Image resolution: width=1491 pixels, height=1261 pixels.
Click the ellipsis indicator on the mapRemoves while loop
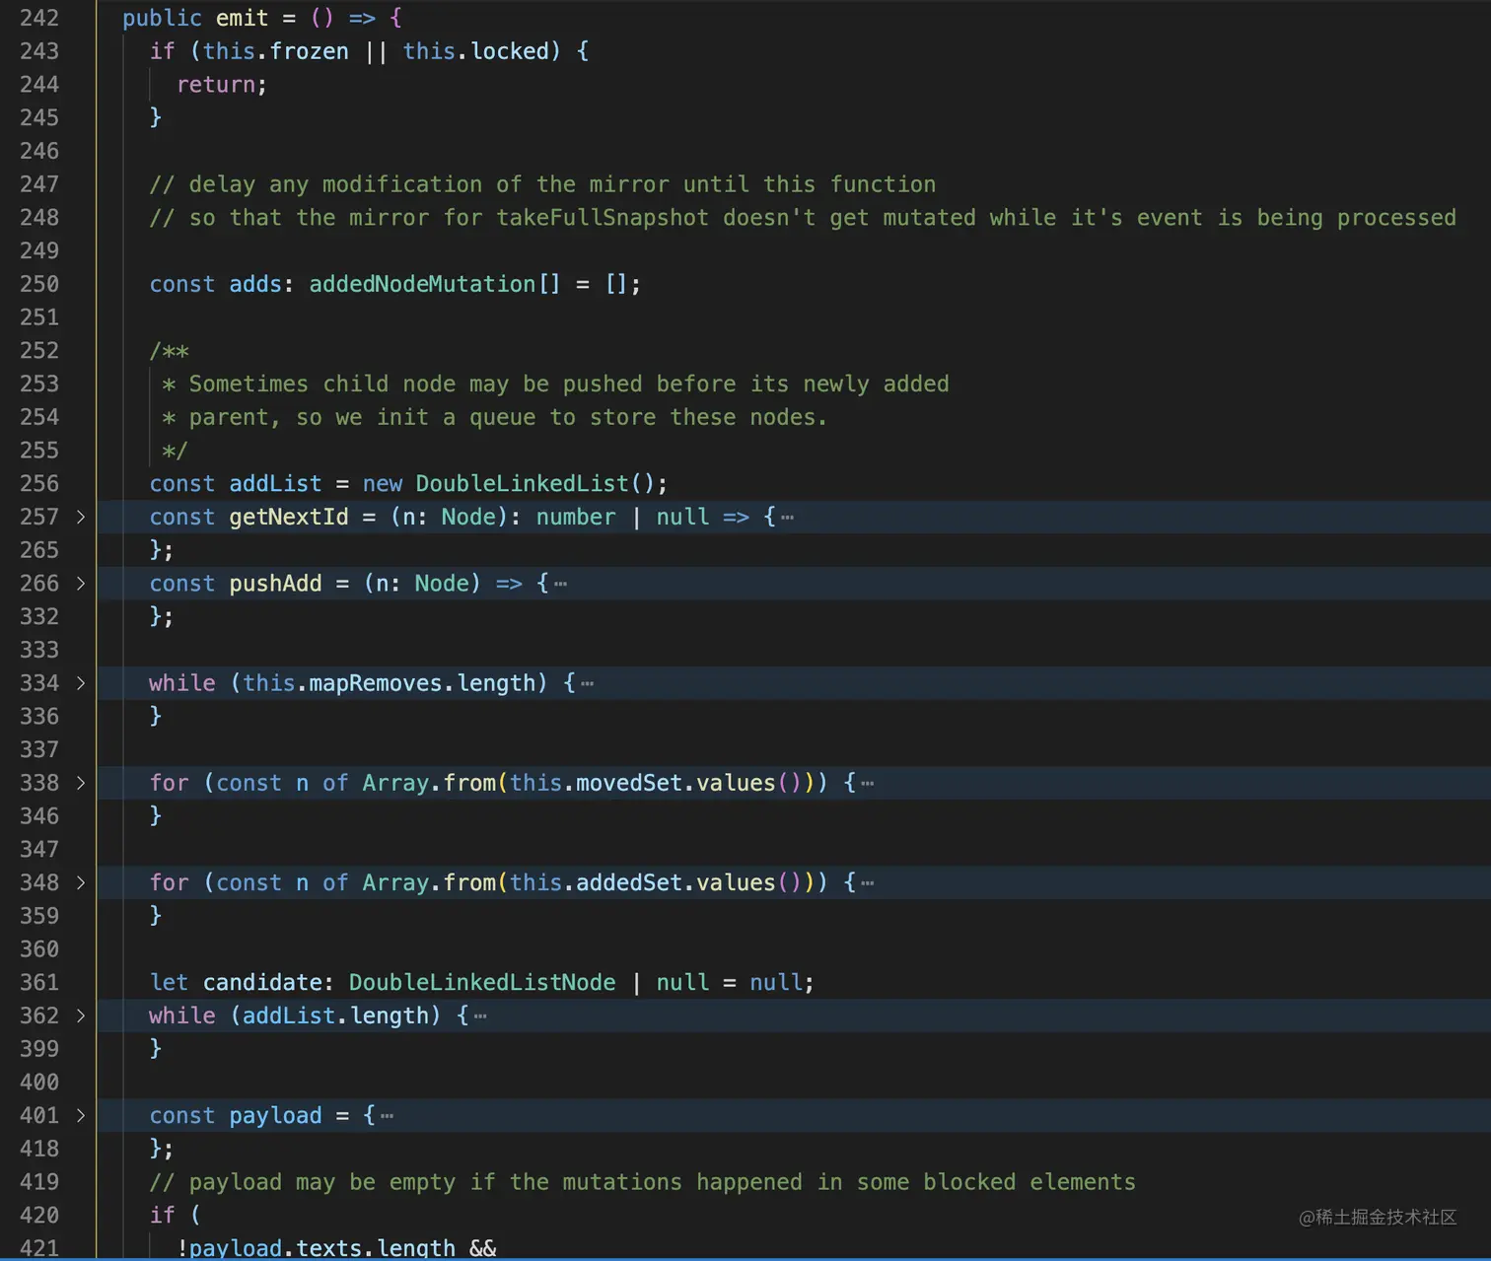pyautogui.click(x=587, y=683)
